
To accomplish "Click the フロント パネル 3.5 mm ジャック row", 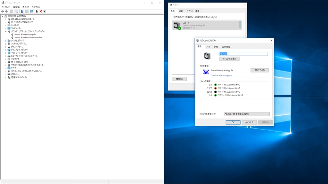I will pyautogui.click(x=226, y=95).
